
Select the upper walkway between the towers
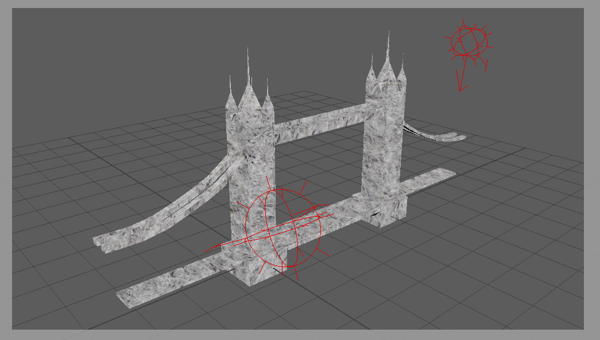319,123
